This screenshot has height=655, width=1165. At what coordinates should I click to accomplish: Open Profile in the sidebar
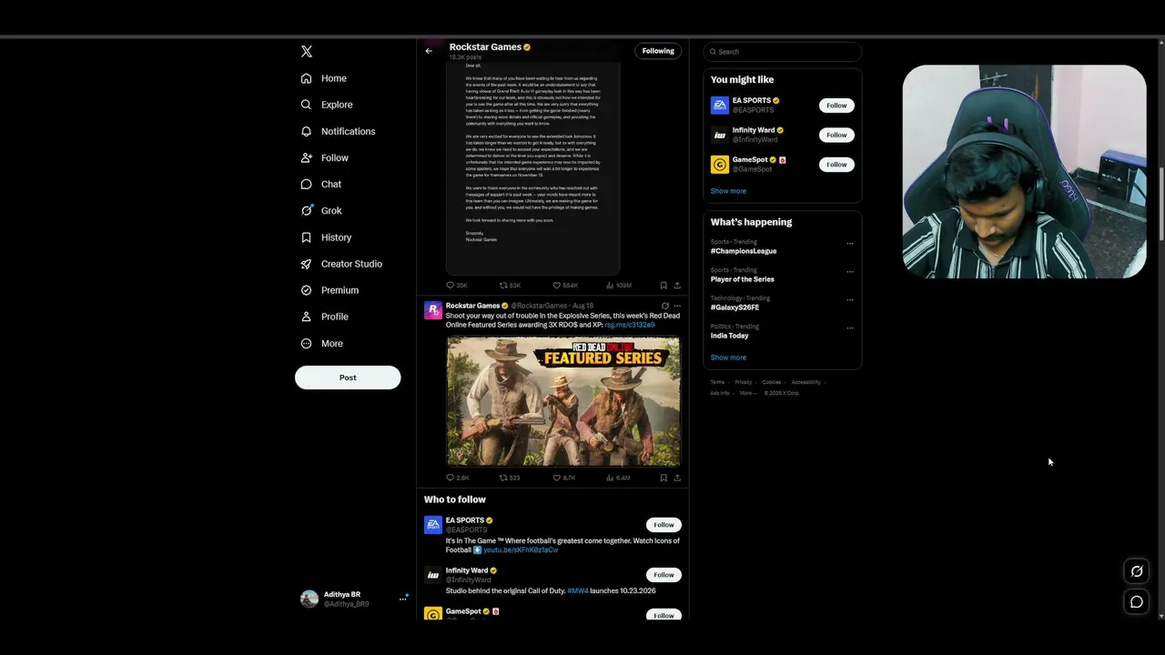(325, 317)
